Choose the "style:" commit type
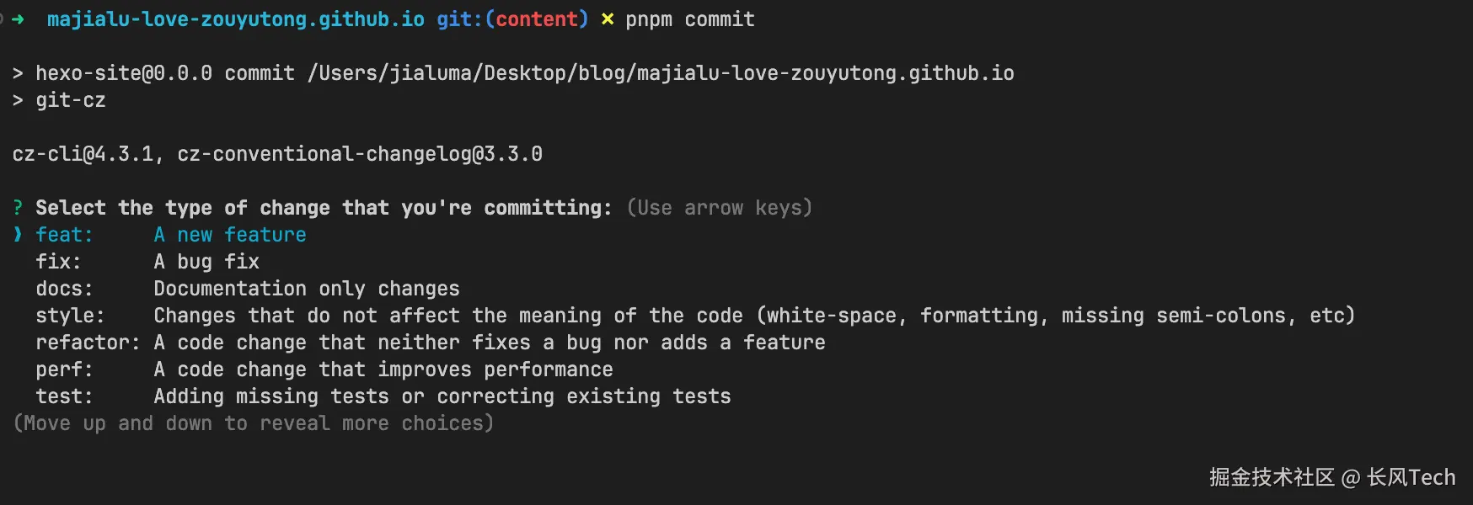The image size is (1473, 505). point(70,316)
